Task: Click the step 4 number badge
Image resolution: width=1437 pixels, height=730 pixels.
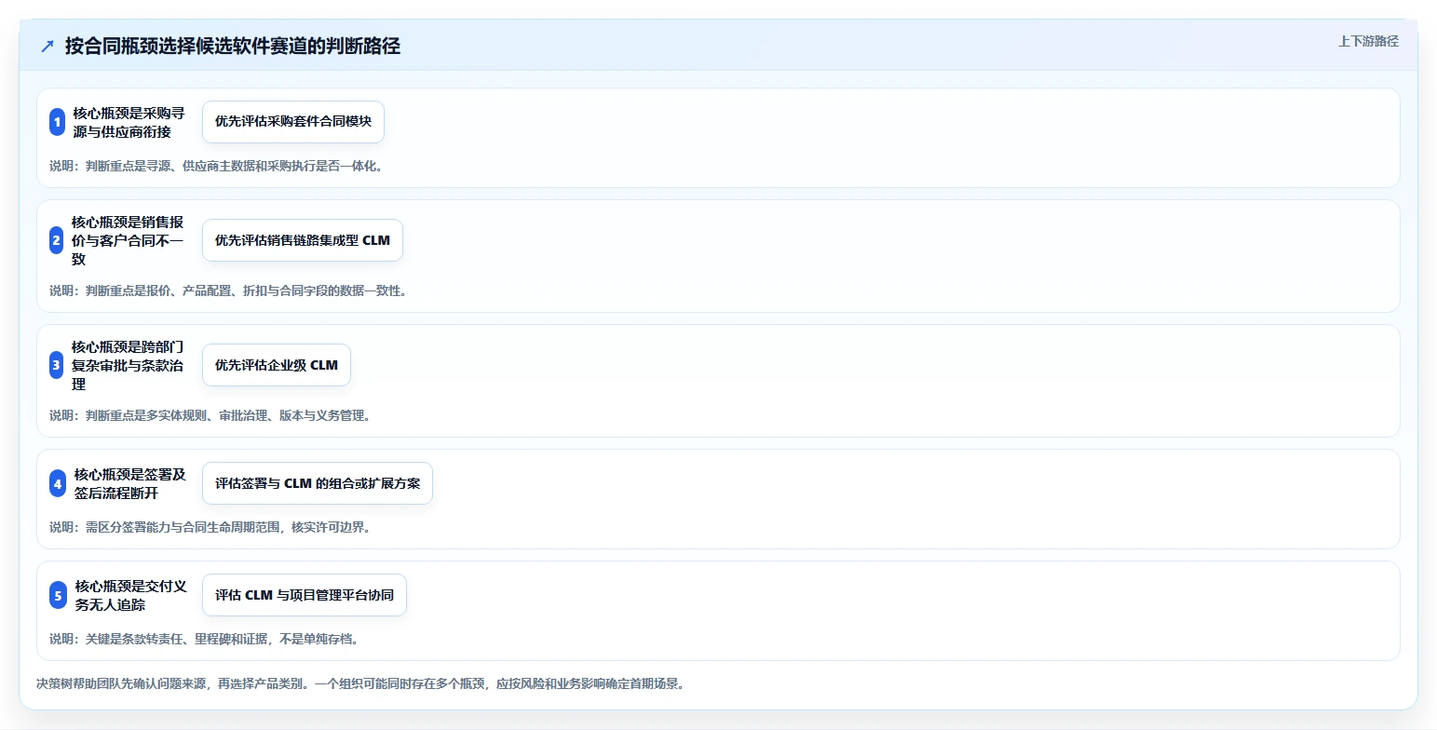Action: pyautogui.click(x=58, y=483)
